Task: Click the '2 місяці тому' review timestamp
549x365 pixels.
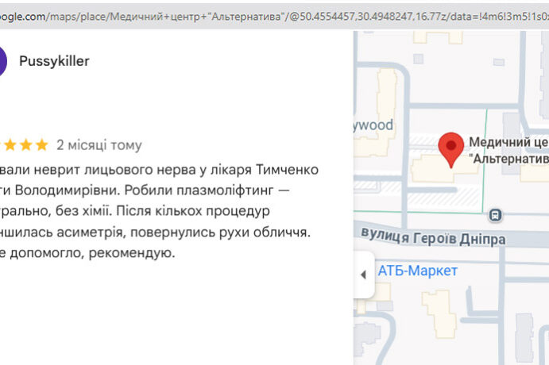Action: [99, 145]
